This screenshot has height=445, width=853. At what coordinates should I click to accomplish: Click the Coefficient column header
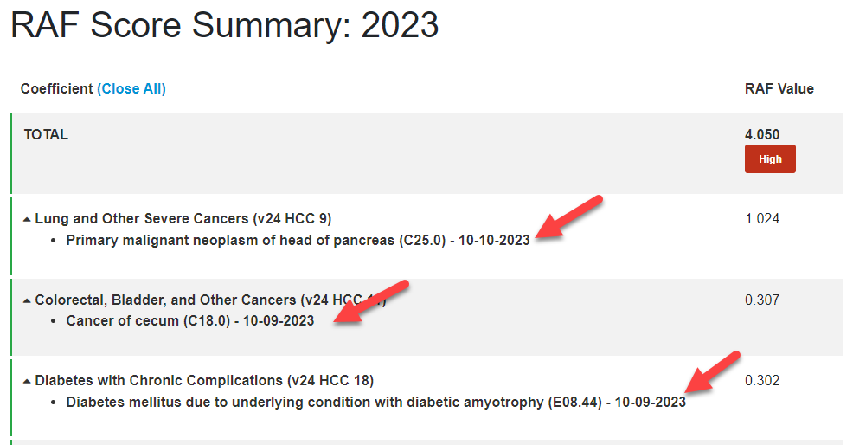(x=56, y=88)
